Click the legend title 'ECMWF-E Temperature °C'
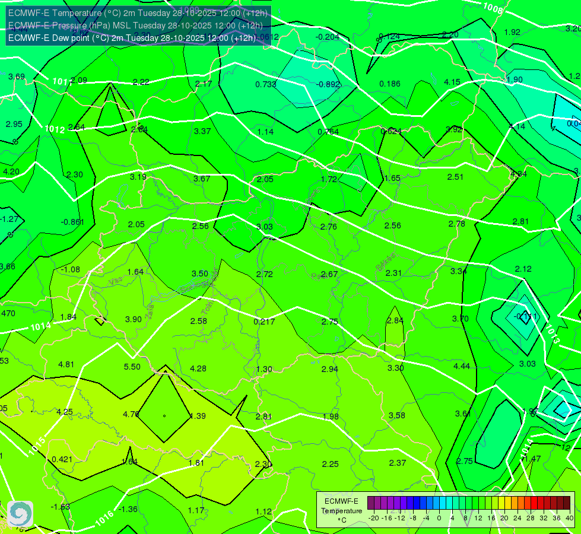 [x=341, y=511]
